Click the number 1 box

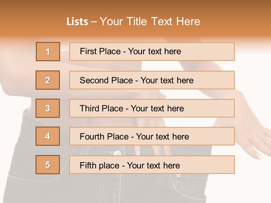click(48, 52)
